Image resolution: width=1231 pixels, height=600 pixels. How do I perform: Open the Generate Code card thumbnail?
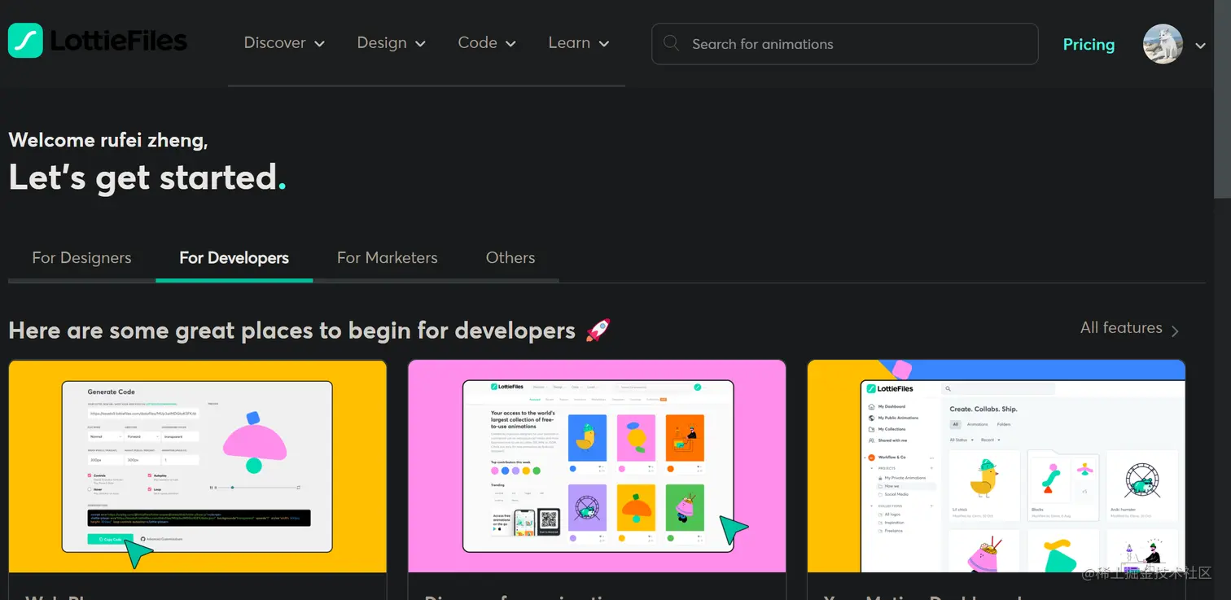pyautogui.click(x=197, y=466)
